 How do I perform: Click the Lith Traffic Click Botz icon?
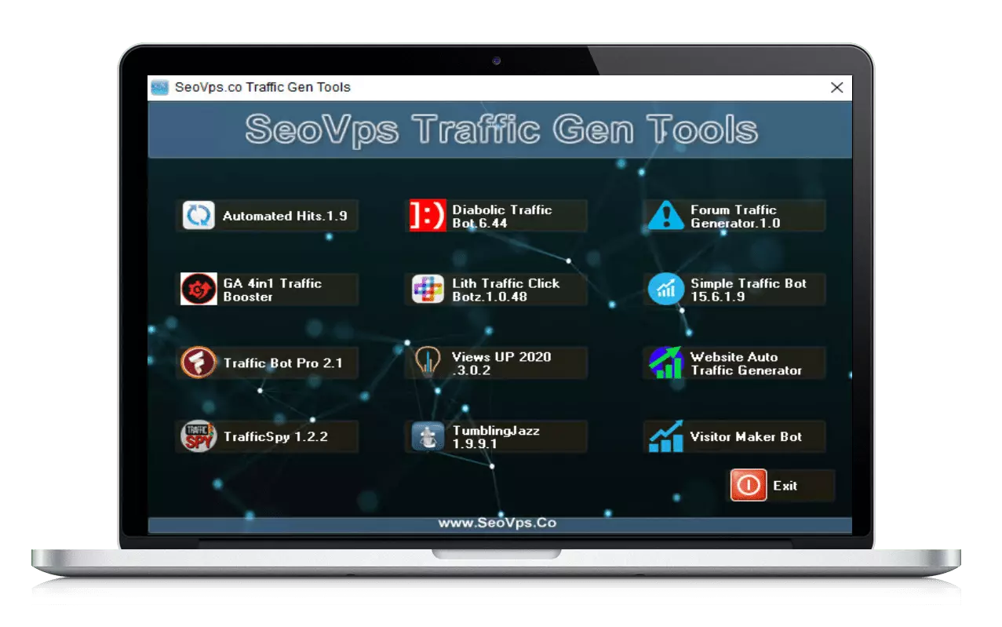pyautogui.click(x=428, y=289)
